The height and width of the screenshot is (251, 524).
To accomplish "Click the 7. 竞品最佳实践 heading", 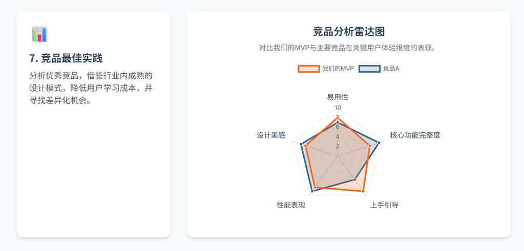I will tap(66, 59).
